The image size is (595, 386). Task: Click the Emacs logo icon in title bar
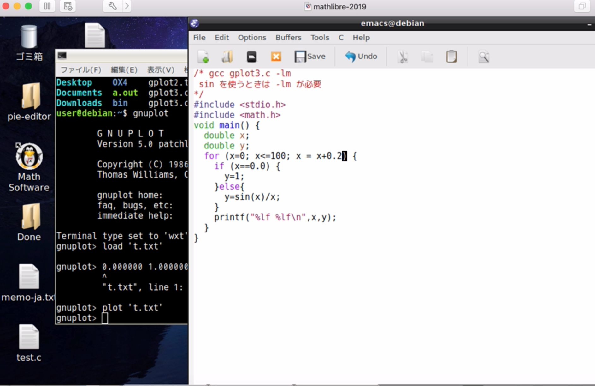[x=195, y=23]
